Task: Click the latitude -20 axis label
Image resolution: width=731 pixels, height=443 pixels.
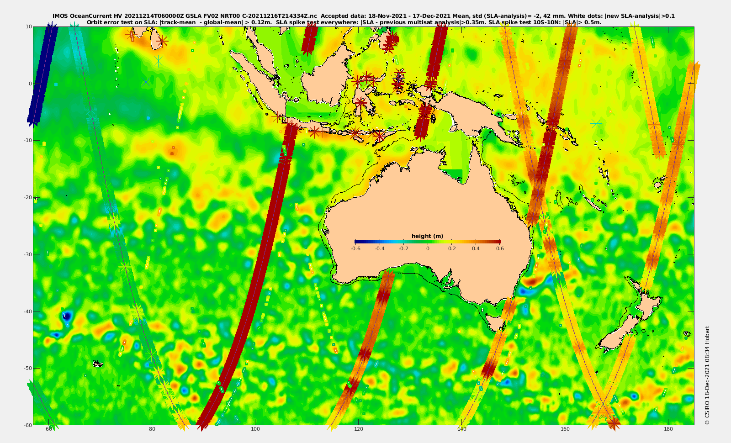Action: (x=27, y=197)
